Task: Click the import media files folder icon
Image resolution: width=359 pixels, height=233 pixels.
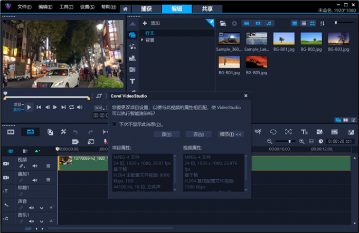Action: click(223, 23)
